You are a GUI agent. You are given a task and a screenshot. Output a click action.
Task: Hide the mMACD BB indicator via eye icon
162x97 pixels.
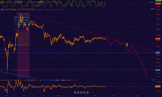coord(28,80)
